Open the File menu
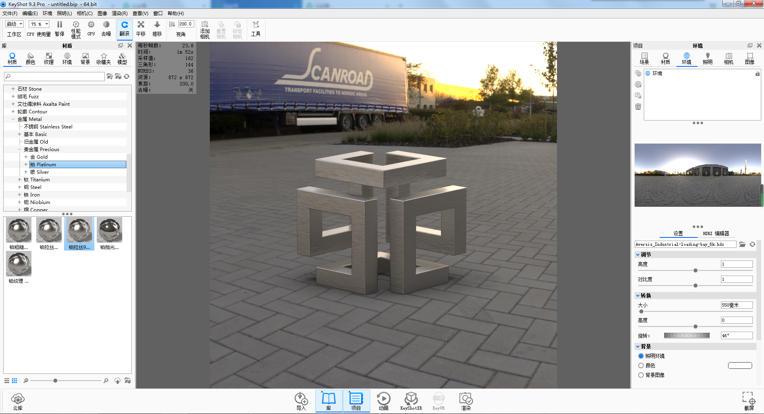This screenshot has width=764, height=414. [x=10, y=14]
